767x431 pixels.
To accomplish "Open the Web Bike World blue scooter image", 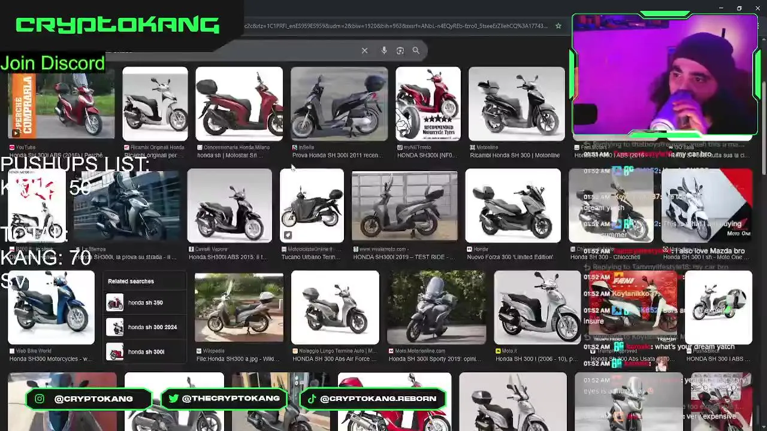I will 51,308.
